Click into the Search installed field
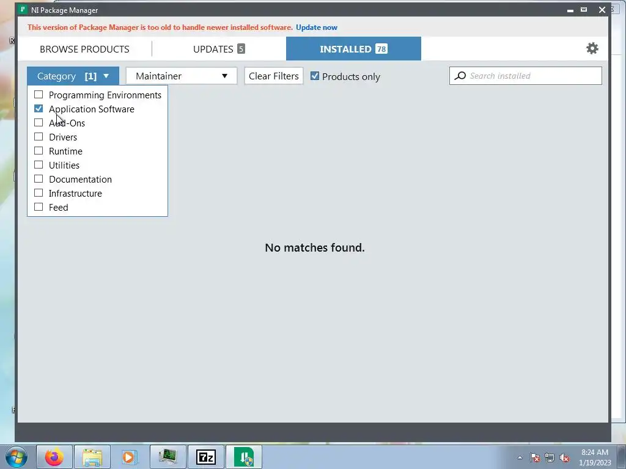The image size is (626, 469). coord(525,76)
